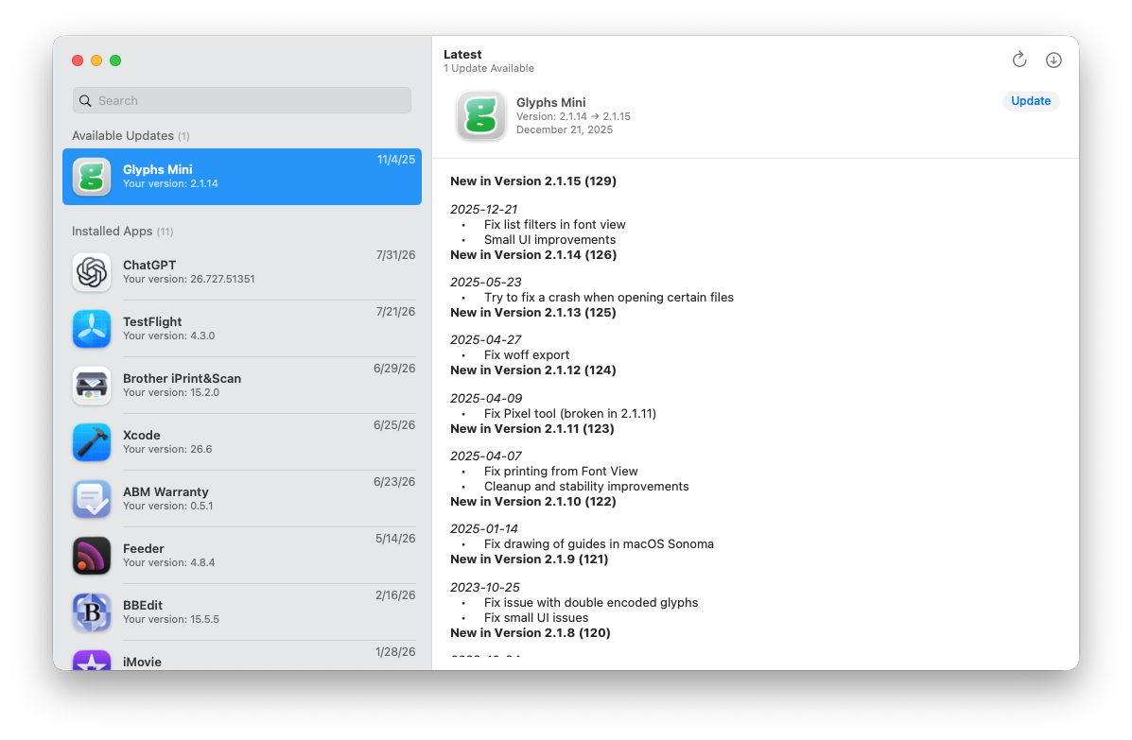Click the green full screen window button
This screenshot has width=1132, height=740.
pyautogui.click(x=115, y=60)
